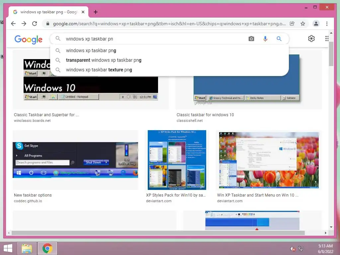Follow 'Win XP Taskbar and Start Menu on Win 10' link
The width and height of the screenshot is (340, 255).
258,195
